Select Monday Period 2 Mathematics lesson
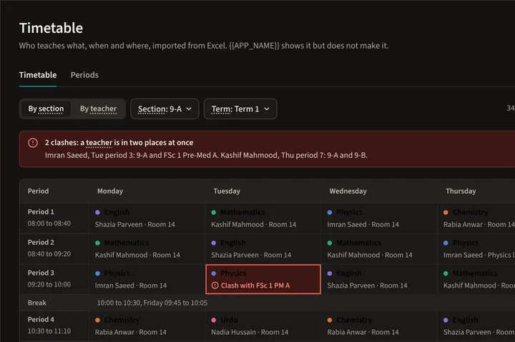This screenshot has height=342, width=515. [x=147, y=249]
